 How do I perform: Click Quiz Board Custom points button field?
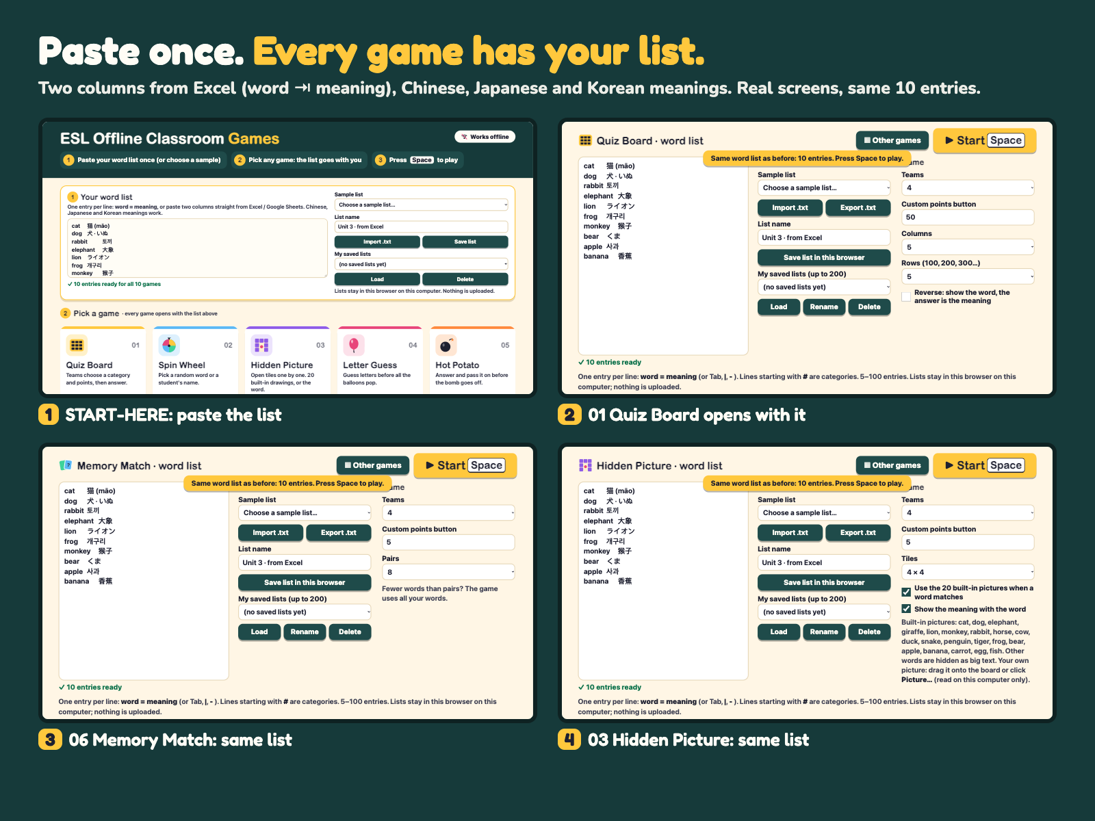tap(968, 217)
